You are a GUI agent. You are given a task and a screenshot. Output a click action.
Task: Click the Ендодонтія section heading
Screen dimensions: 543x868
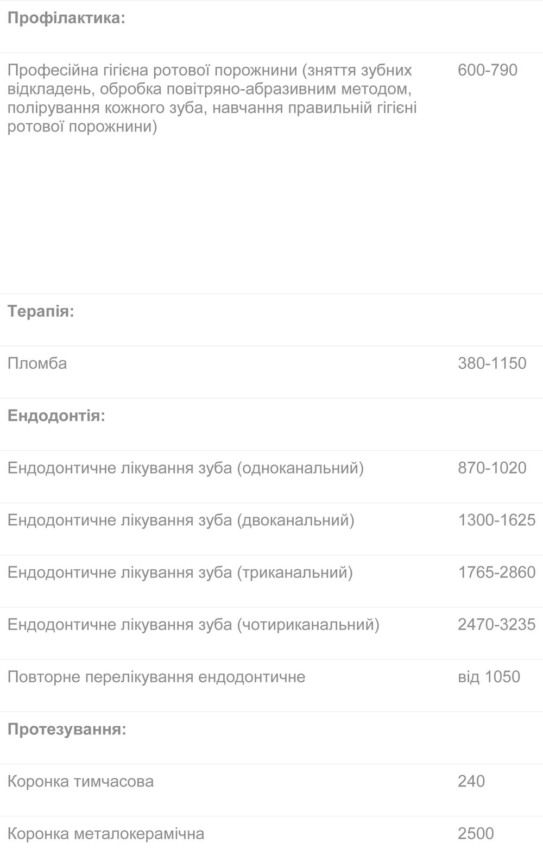[56, 416]
